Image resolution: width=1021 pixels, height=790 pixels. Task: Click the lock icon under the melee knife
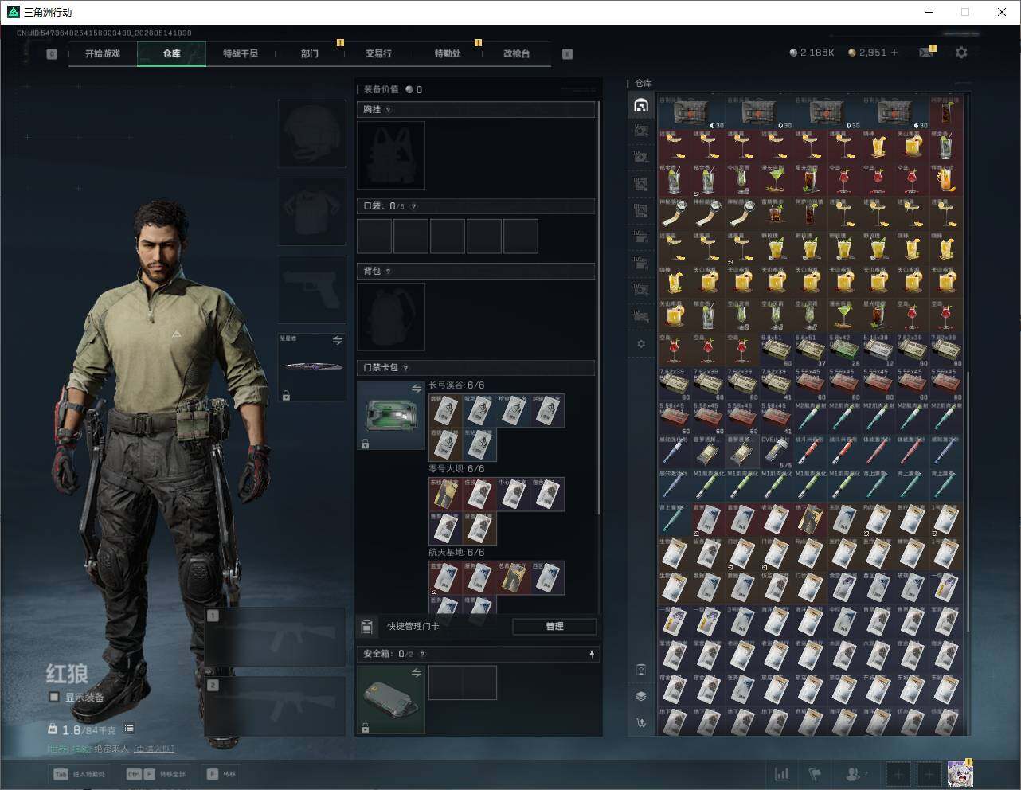(286, 395)
